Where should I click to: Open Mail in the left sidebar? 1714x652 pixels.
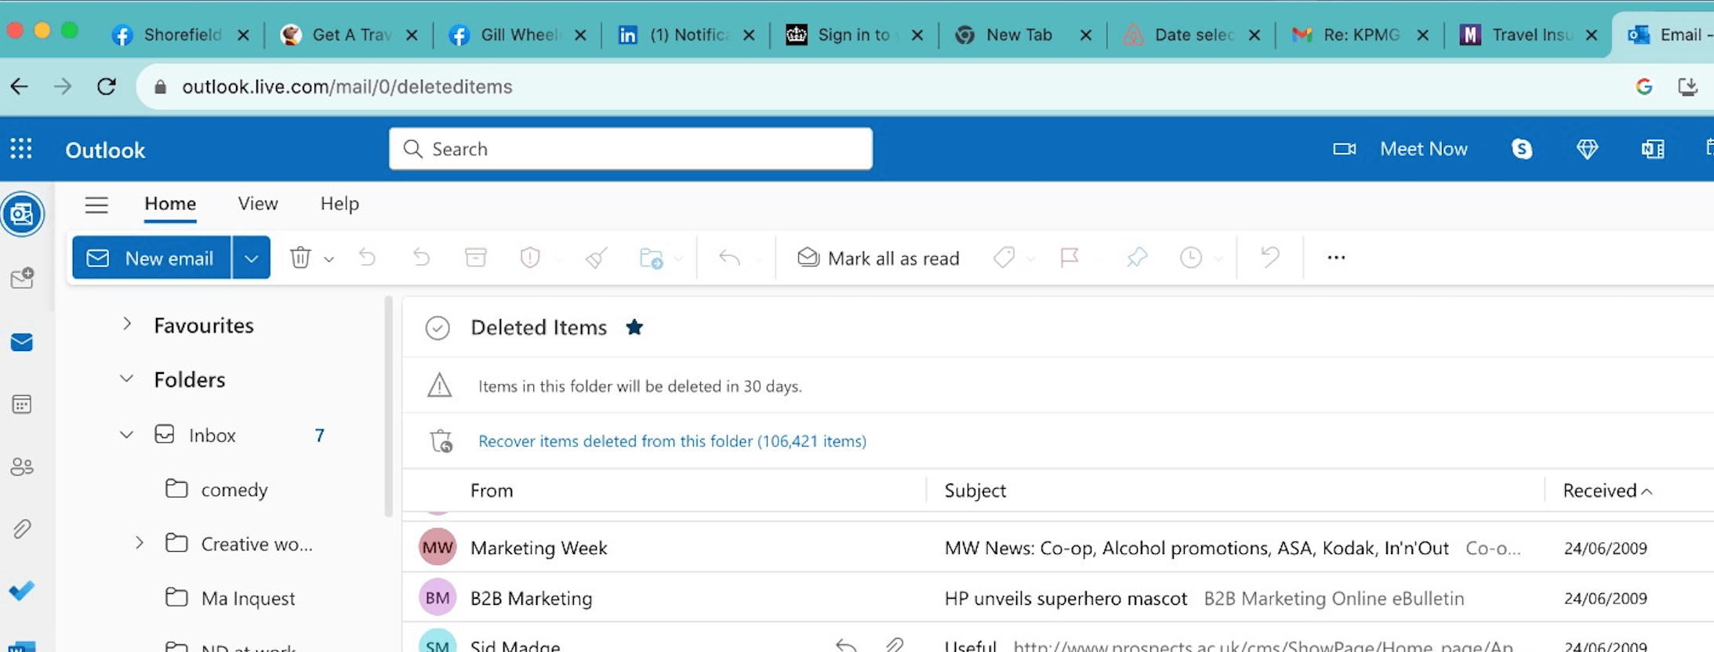[x=22, y=342]
